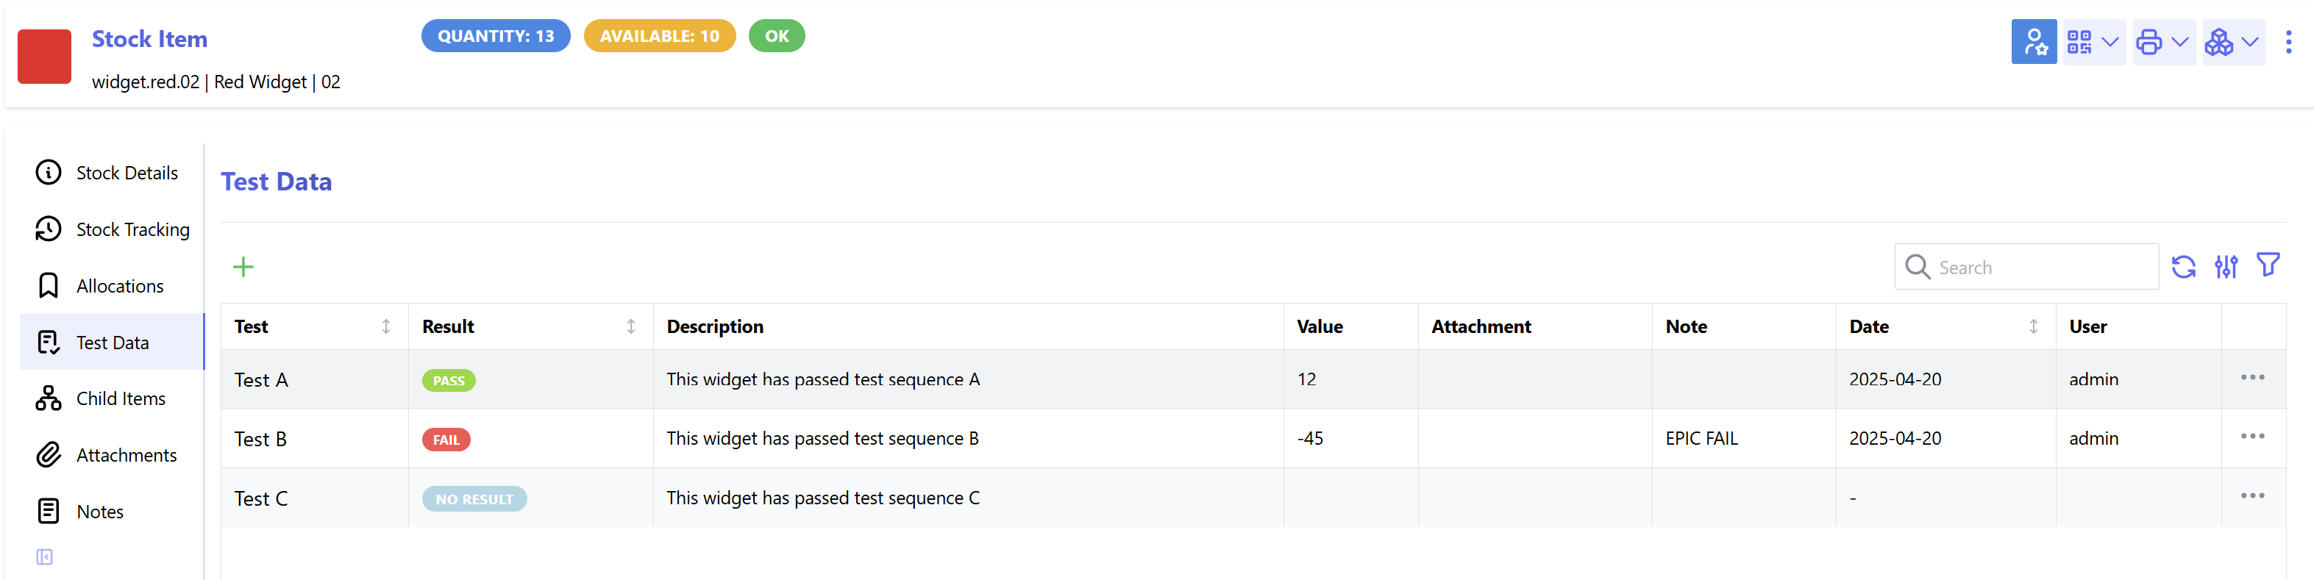Click the printing actions printer icon
The image size is (2314, 580).
tap(2149, 41)
